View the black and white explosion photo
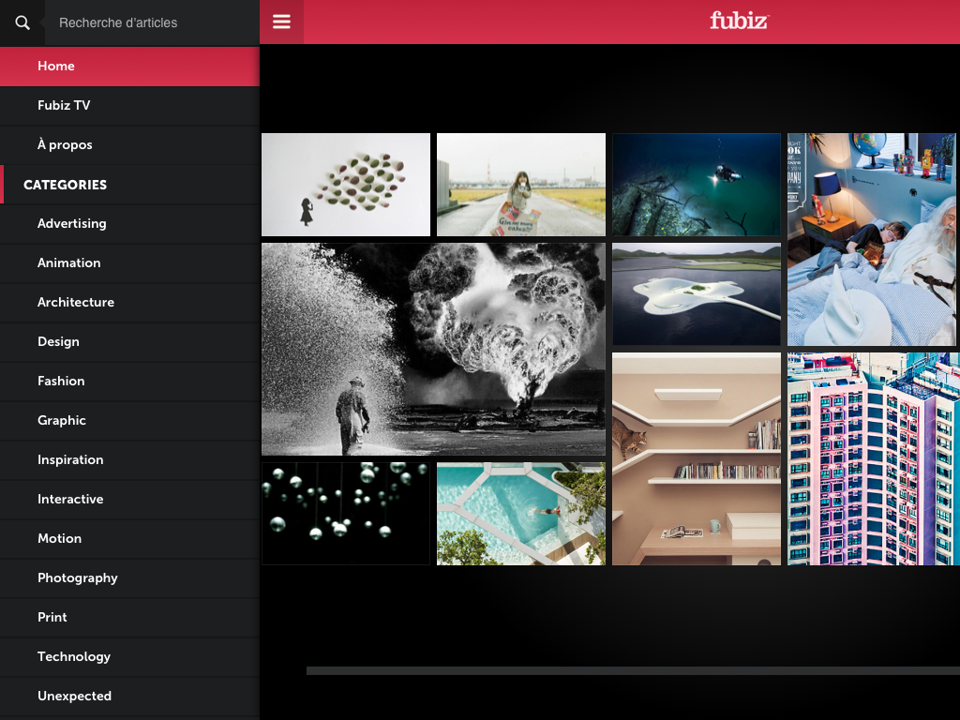Image resolution: width=960 pixels, height=720 pixels. click(433, 349)
